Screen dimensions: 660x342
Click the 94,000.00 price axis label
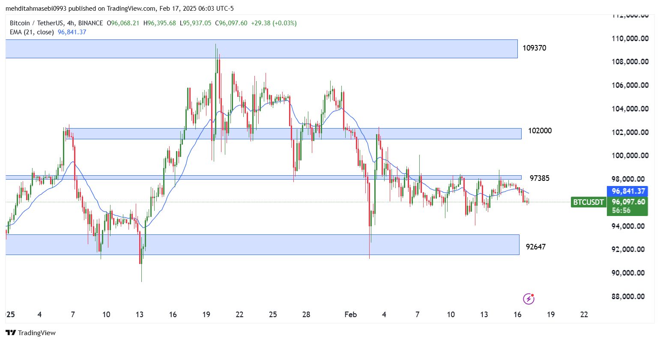pyautogui.click(x=628, y=226)
